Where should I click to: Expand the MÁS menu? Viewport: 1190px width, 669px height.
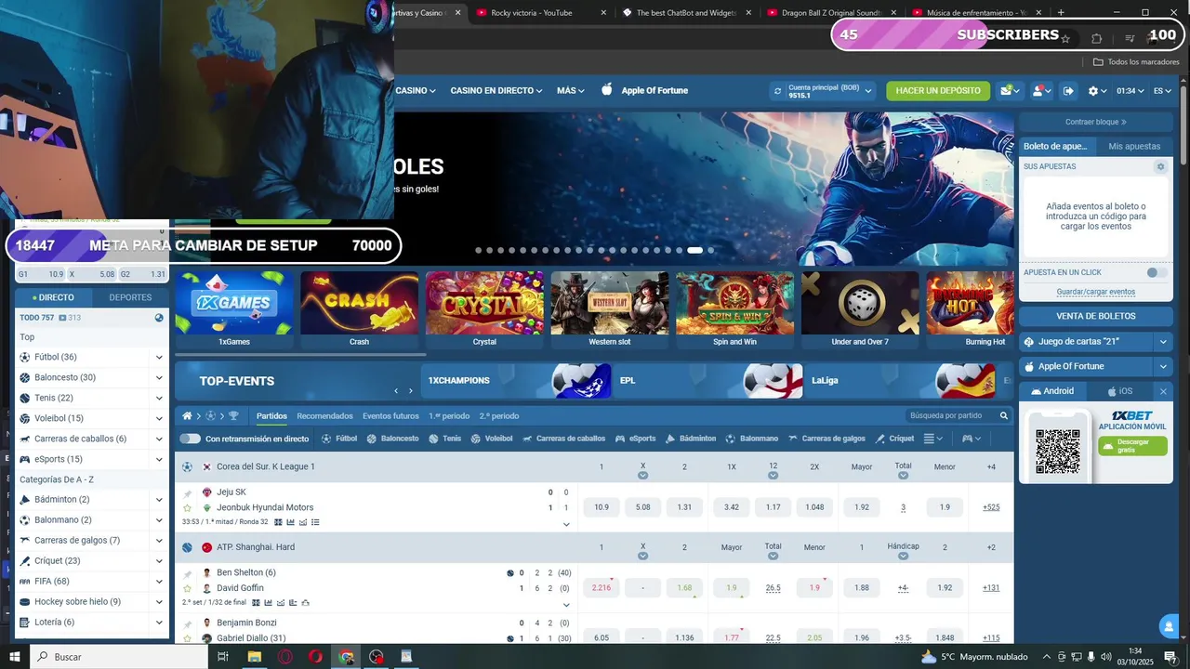(571, 91)
